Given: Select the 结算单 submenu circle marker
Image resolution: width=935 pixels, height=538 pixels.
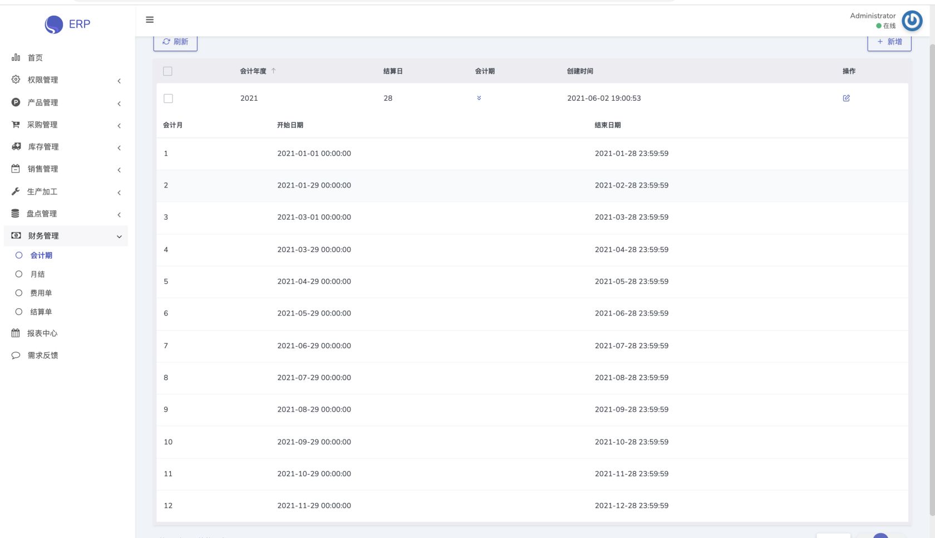Looking at the screenshot, I should click(x=19, y=312).
